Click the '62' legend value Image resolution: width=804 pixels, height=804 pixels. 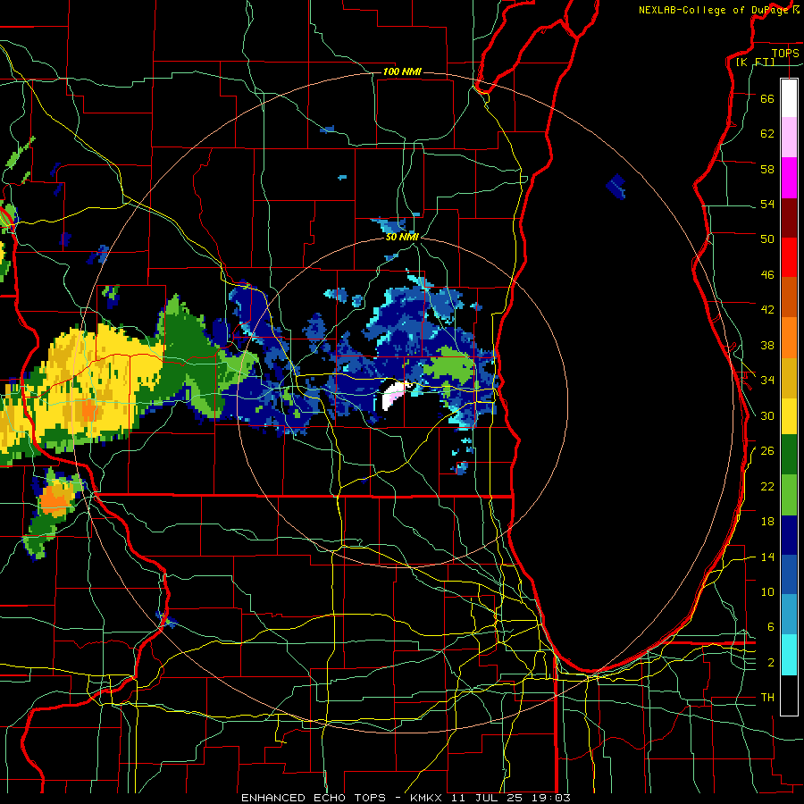(767, 134)
